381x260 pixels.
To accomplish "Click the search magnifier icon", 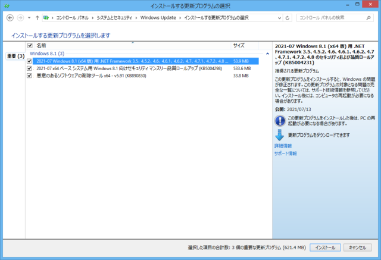I will click(368, 18).
